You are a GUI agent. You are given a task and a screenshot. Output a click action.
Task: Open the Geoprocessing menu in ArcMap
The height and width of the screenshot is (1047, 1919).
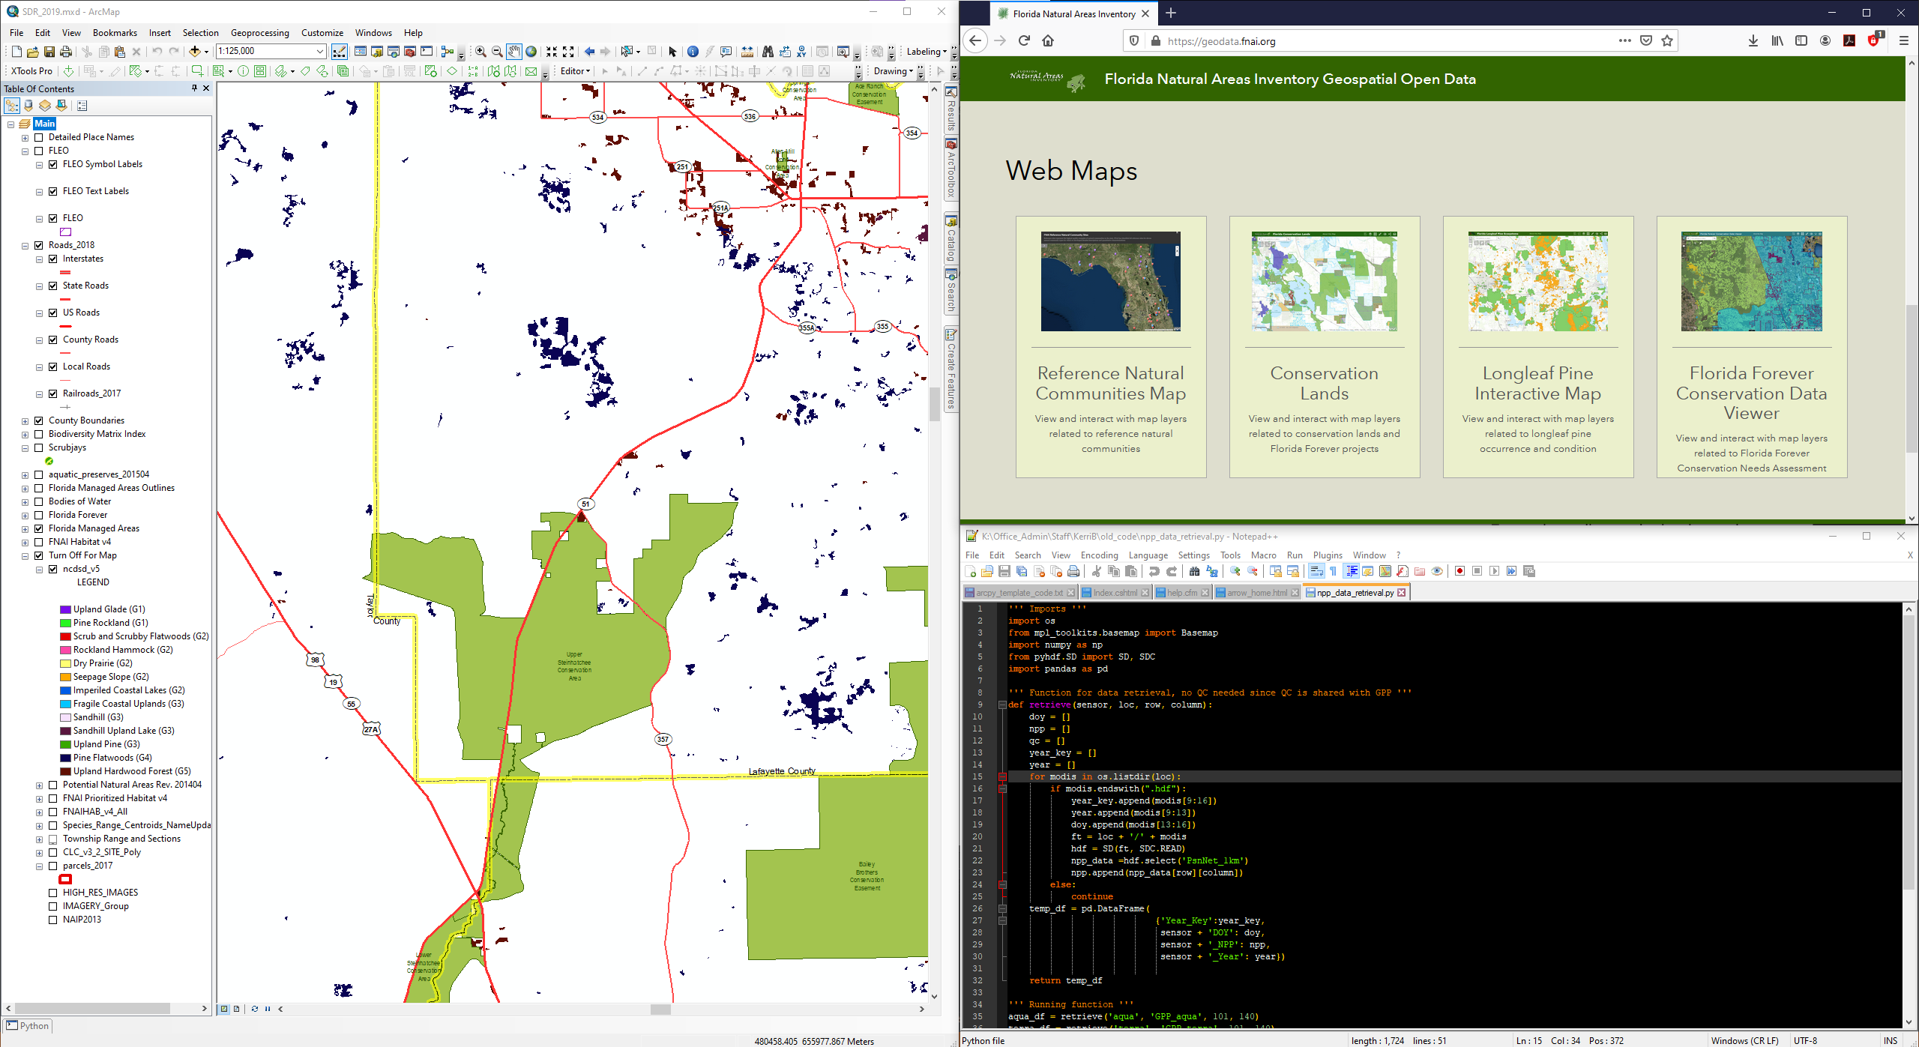coord(259,32)
